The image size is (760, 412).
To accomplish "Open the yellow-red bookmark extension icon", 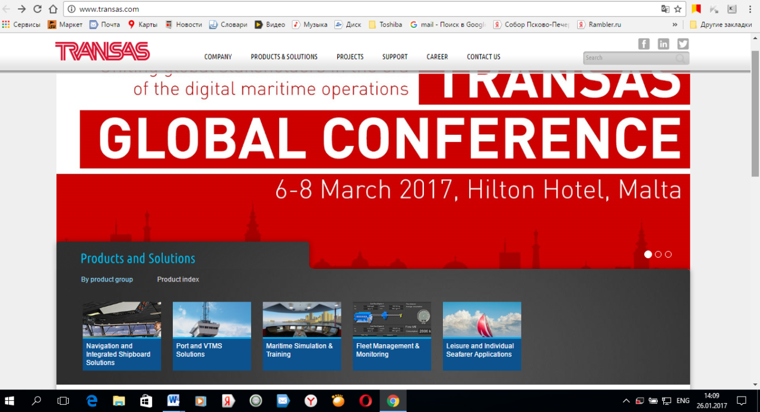I will pos(696,9).
